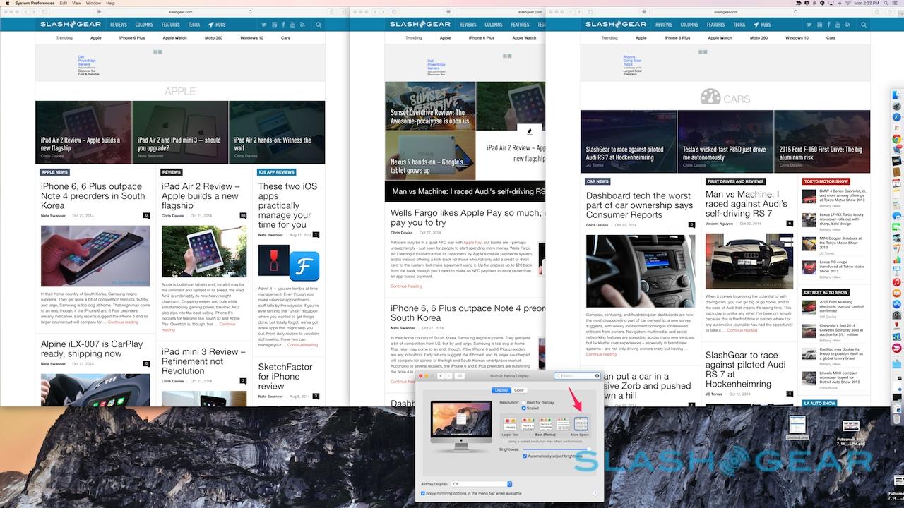The width and height of the screenshot is (904, 508).
Task: Click REVIEWS in left window navigation
Action: (x=119, y=25)
